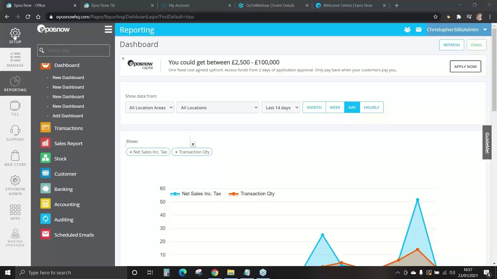
Task: Open the Chrome three-dot menu
Action: tap(490, 17)
